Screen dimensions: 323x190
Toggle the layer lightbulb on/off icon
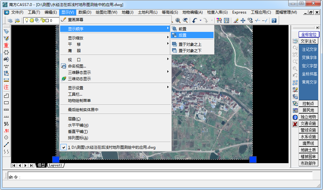pos(27,21)
